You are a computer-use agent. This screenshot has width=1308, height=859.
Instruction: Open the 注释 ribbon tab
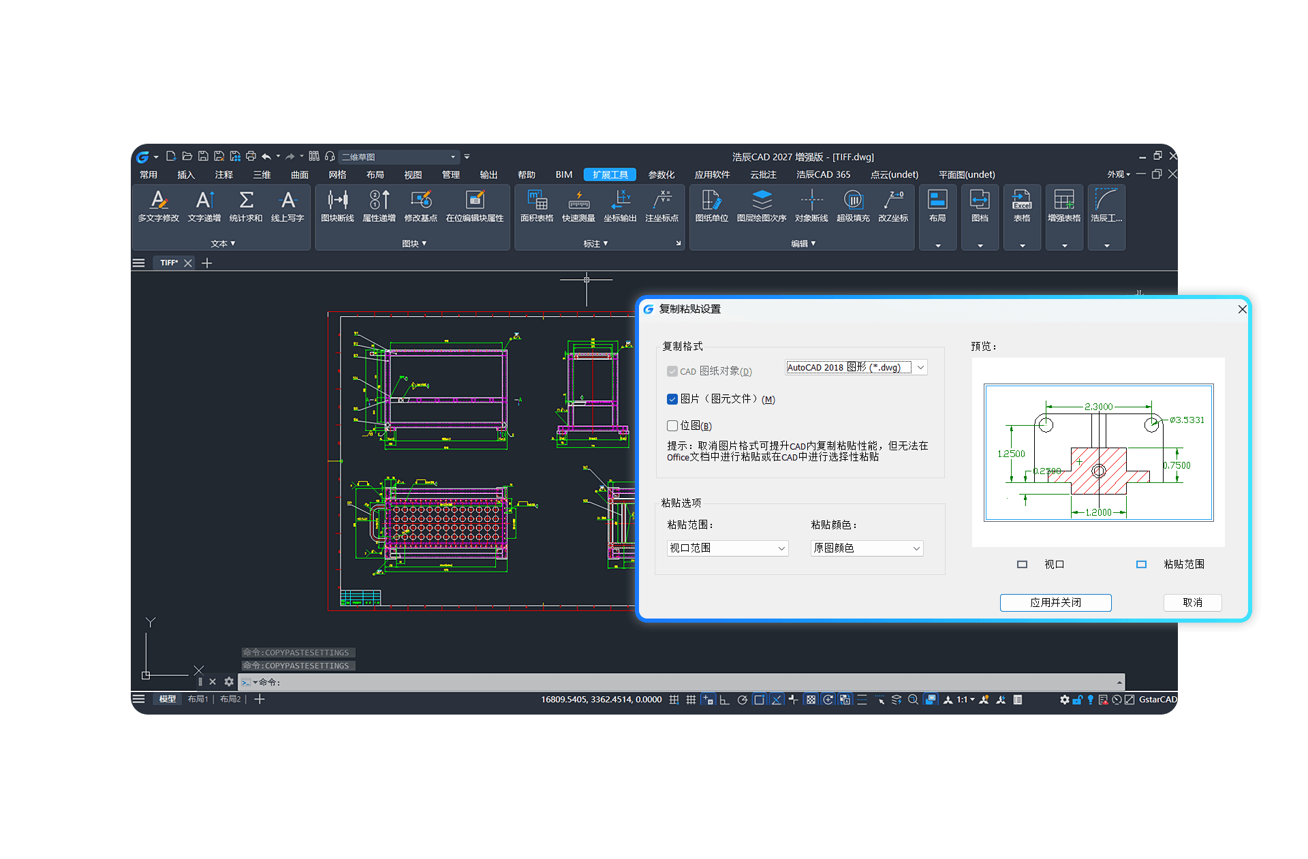pyautogui.click(x=224, y=175)
